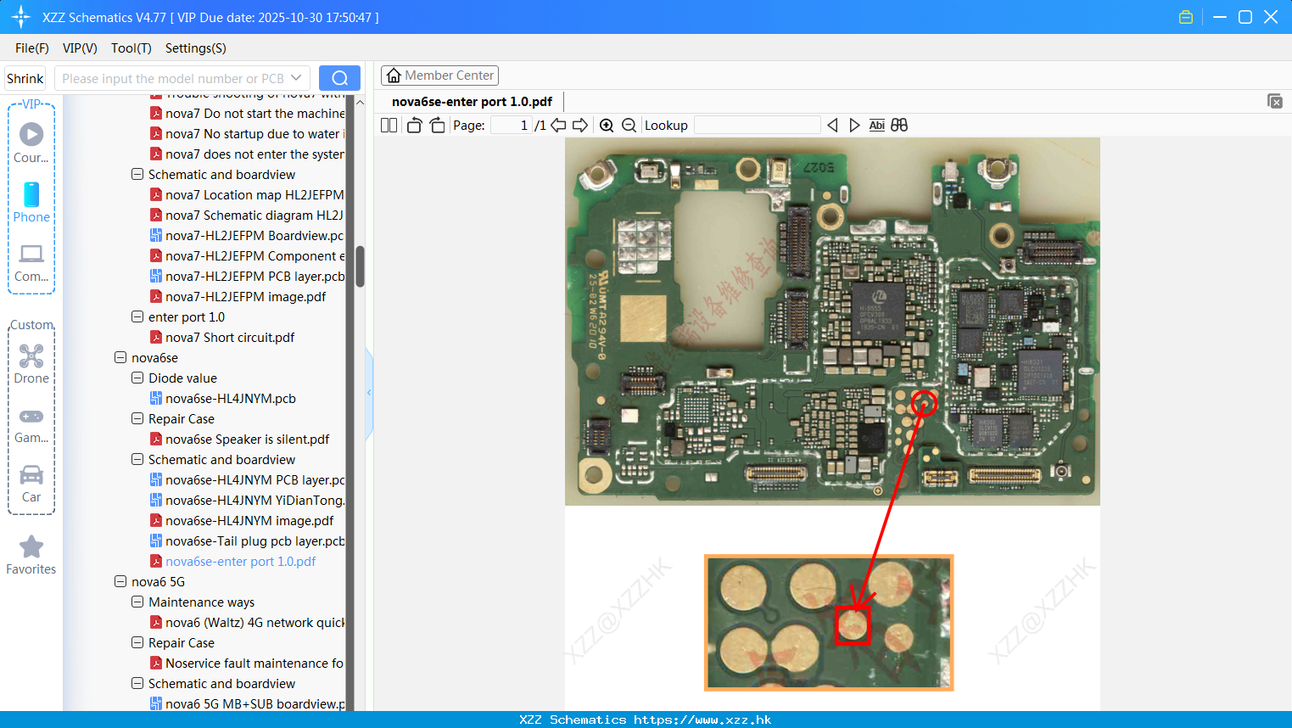Open the Courses section in VIP sidebar

tap(31, 143)
